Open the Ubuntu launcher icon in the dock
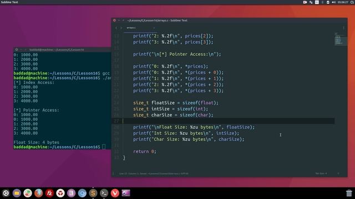 click(x=6, y=193)
